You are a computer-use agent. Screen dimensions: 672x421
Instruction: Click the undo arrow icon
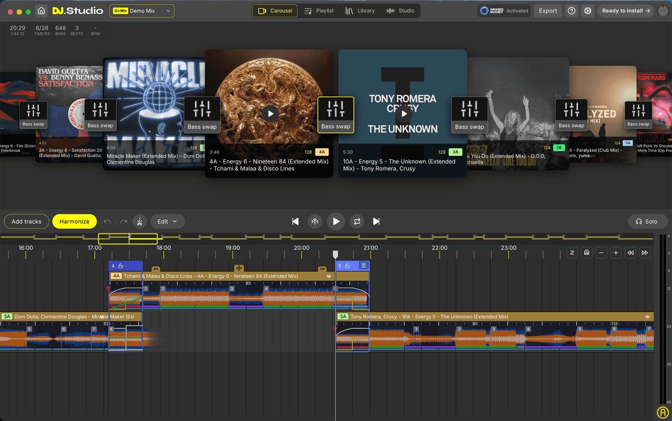click(107, 221)
